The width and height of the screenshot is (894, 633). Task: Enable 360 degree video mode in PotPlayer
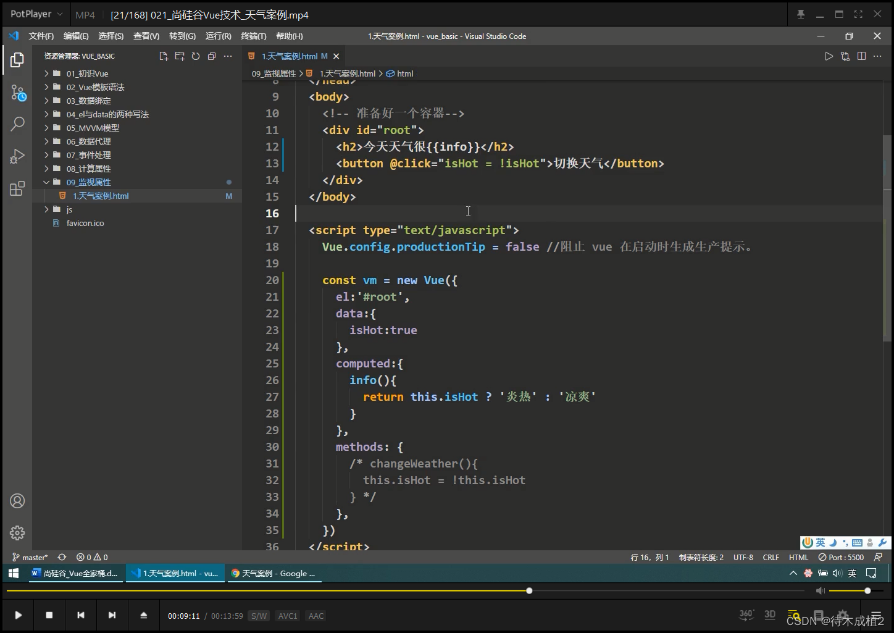(746, 614)
